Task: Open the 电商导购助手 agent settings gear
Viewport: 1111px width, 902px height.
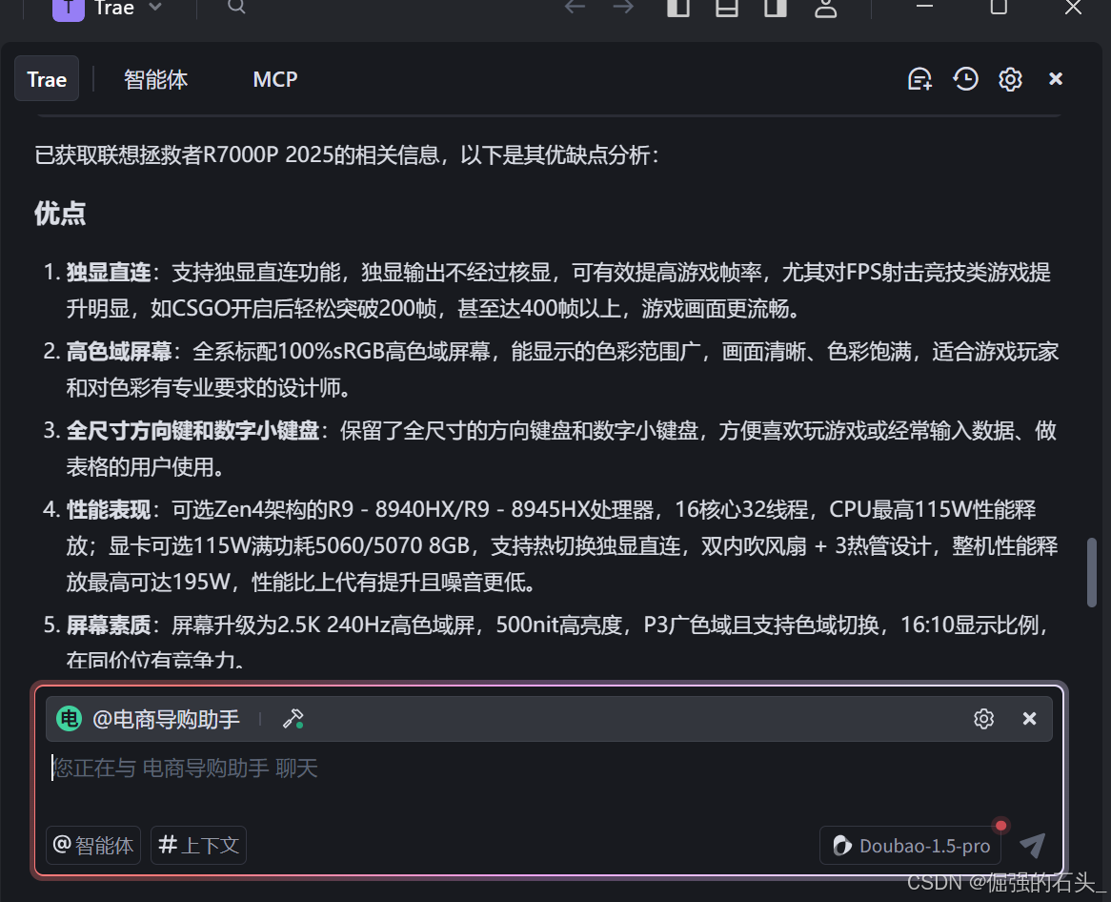Action: [x=983, y=719]
